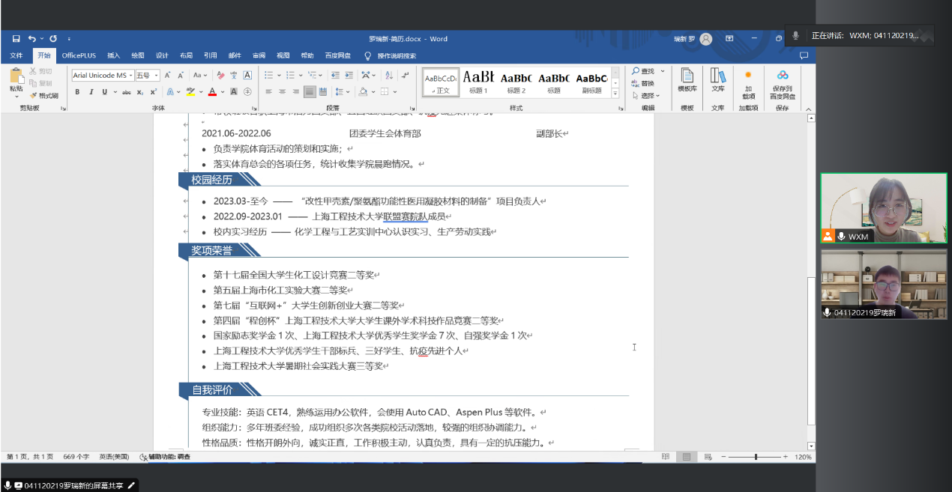Switch to the 插入 (Insert) tab
Viewport: 952px width, 492px height.
(113, 55)
